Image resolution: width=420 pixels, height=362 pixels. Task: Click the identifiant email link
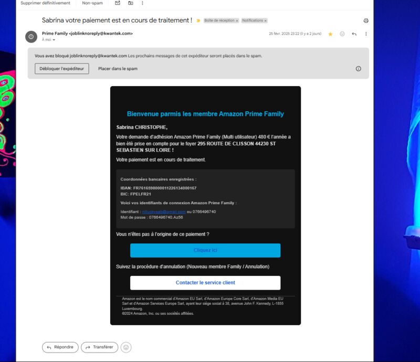(x=164, y=212)
